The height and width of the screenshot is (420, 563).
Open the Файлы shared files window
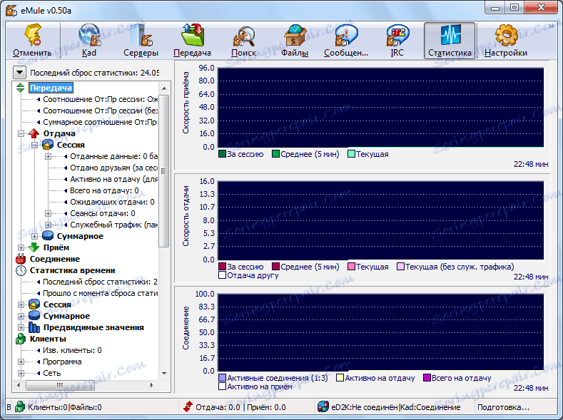(295, 40)
